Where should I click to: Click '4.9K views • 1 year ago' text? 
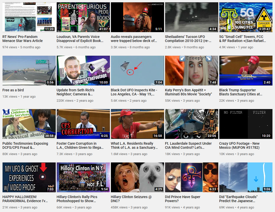(236, 47)
